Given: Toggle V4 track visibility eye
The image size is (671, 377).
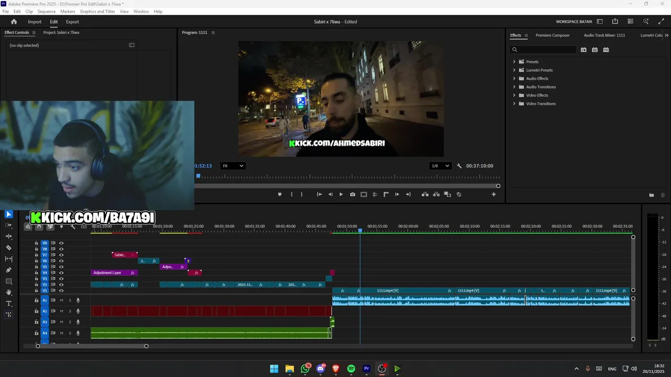Looking at the screenshot, I should coord(61,273).
